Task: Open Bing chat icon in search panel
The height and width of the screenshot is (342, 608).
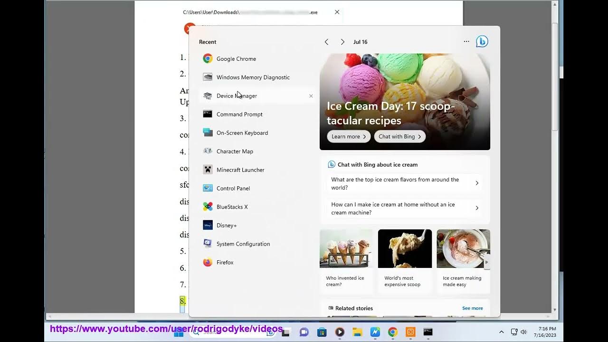Action: [482, 42]
